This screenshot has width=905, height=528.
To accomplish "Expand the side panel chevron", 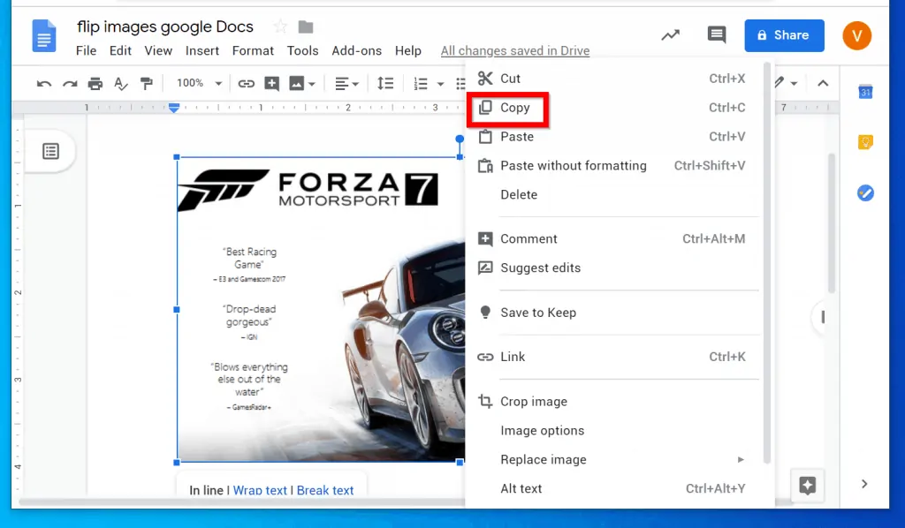I will point(864,484).
